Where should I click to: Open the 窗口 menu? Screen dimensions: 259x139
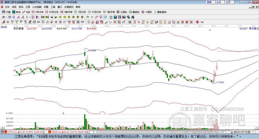pyautogui.click(x=60, y=7)
